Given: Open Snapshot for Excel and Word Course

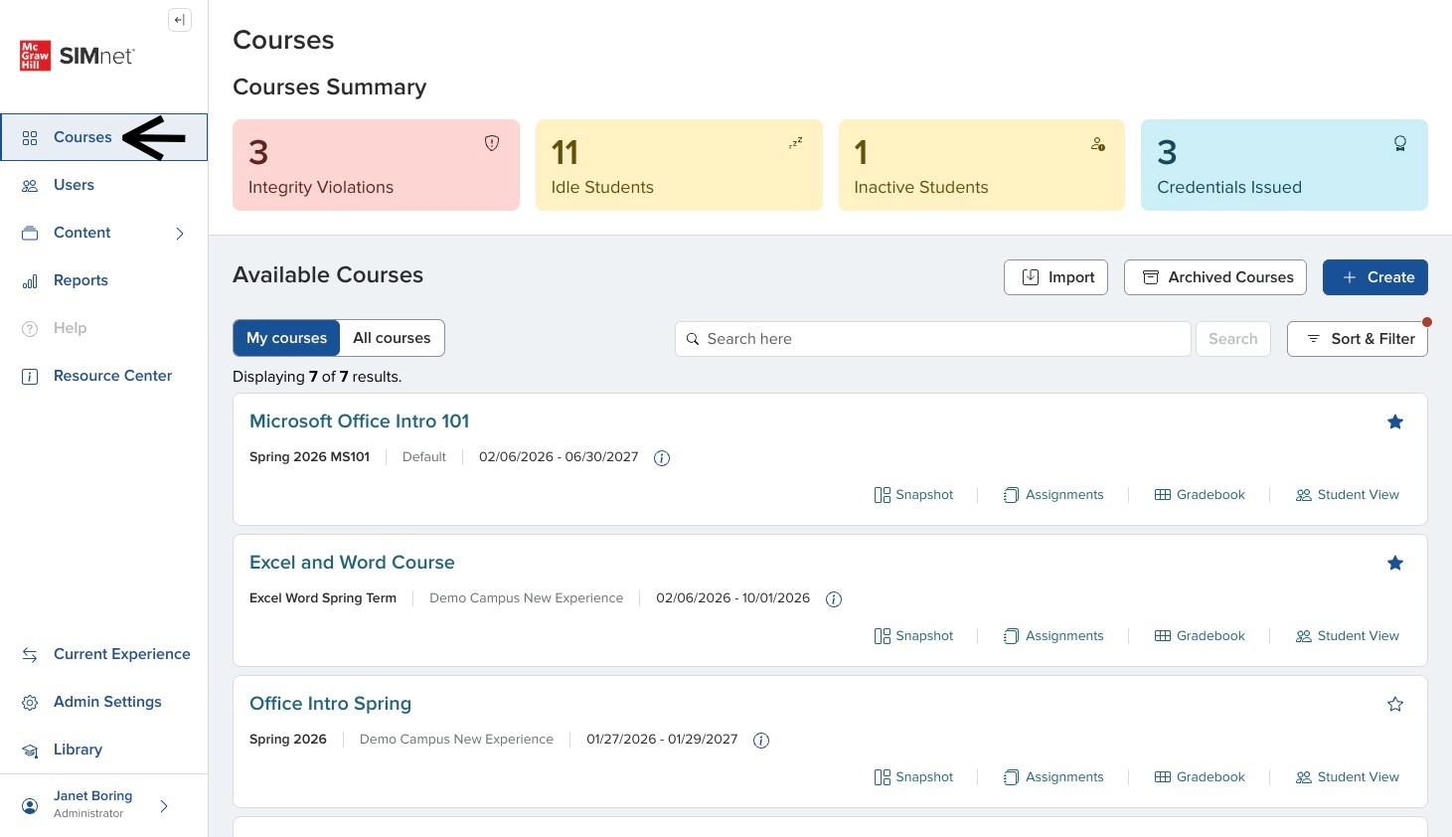Looking at the screenshot, I should 913,636.
